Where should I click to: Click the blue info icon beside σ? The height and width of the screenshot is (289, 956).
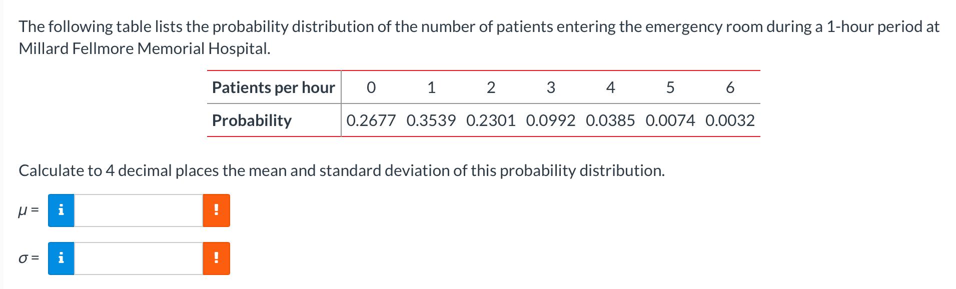pos(62,258)
